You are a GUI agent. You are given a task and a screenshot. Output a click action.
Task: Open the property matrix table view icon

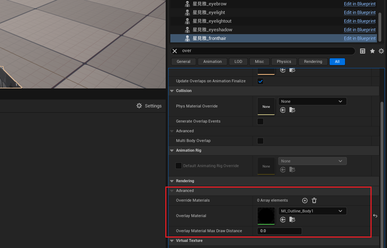(363, 51)
